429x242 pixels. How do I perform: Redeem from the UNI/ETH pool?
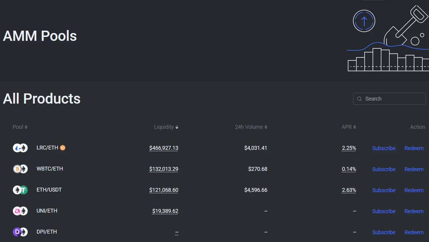point(414,211)
